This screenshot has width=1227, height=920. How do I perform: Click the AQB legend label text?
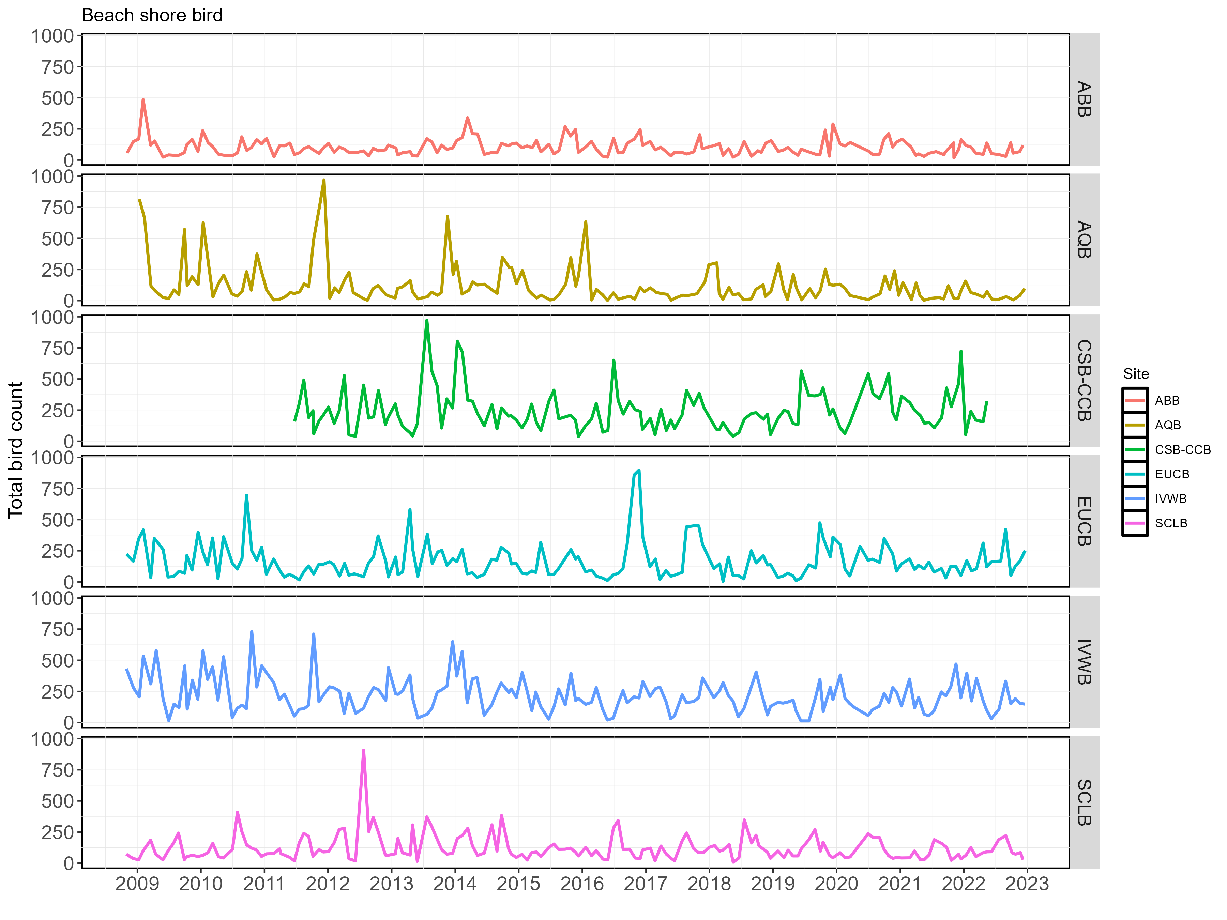tap(1168, 425)
